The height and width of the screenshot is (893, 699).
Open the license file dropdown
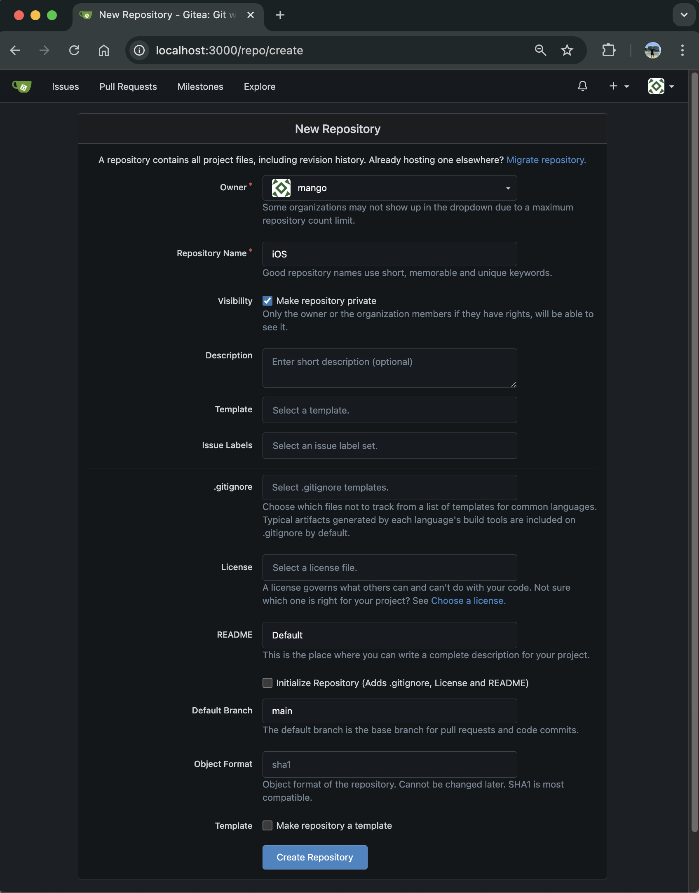(389, 568)
